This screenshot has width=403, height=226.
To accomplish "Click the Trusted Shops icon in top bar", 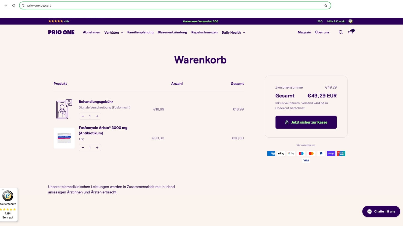I will pos(350,21).
